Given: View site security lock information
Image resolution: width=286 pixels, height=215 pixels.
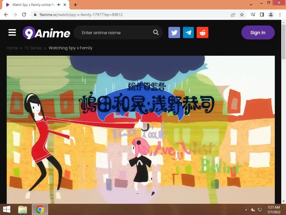Looking at the screenshot, I should coord(35,15).
